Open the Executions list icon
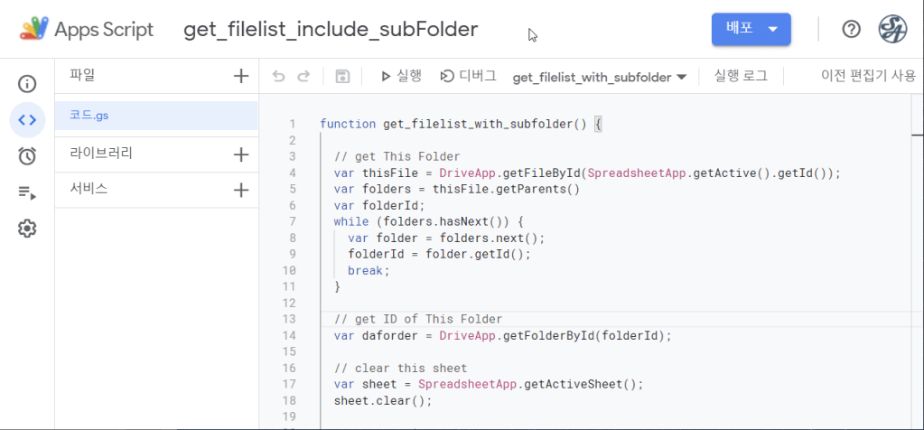924x430 pixels. pyautogui.click(x=27, y=192)
